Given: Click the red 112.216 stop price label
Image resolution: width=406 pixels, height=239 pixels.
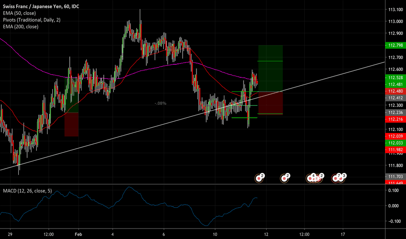Looking at the screenshot, I should pos(396,119).
